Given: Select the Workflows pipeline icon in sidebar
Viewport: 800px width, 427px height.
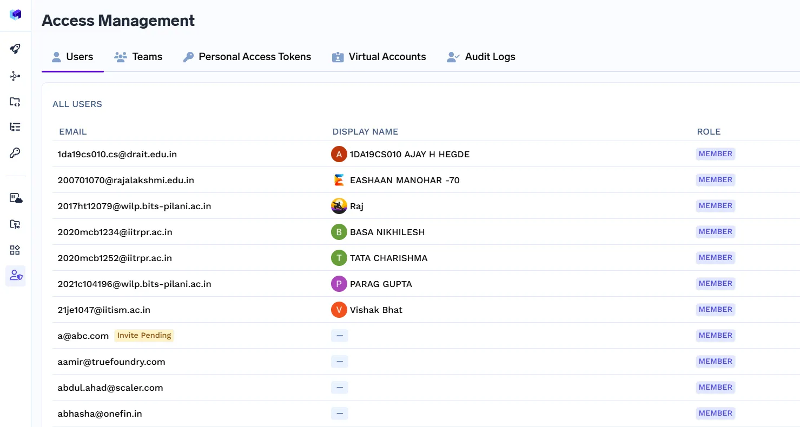Looking at the screenshot, I should 16,76.
